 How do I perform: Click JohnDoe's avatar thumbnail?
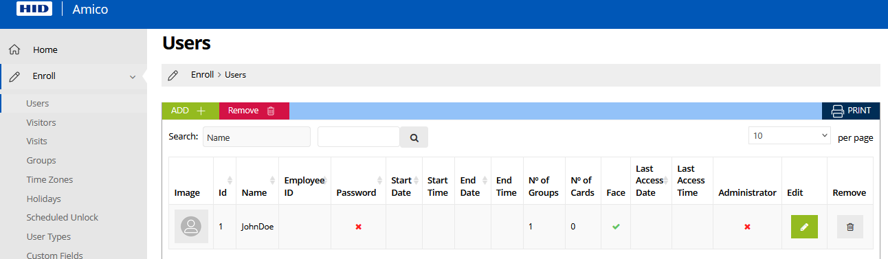point(190,227)
